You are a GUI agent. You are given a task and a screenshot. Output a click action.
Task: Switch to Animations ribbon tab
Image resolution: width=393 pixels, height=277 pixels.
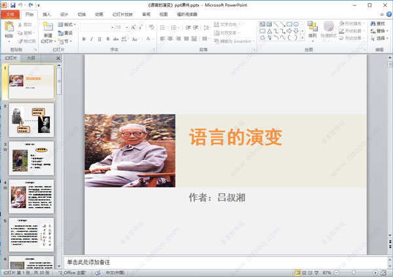(x=99, y=14)
